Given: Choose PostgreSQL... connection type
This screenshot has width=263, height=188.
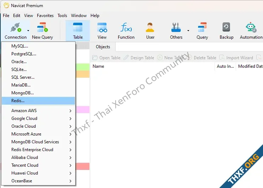Looking at the screenshot, I should pos(38,54).
